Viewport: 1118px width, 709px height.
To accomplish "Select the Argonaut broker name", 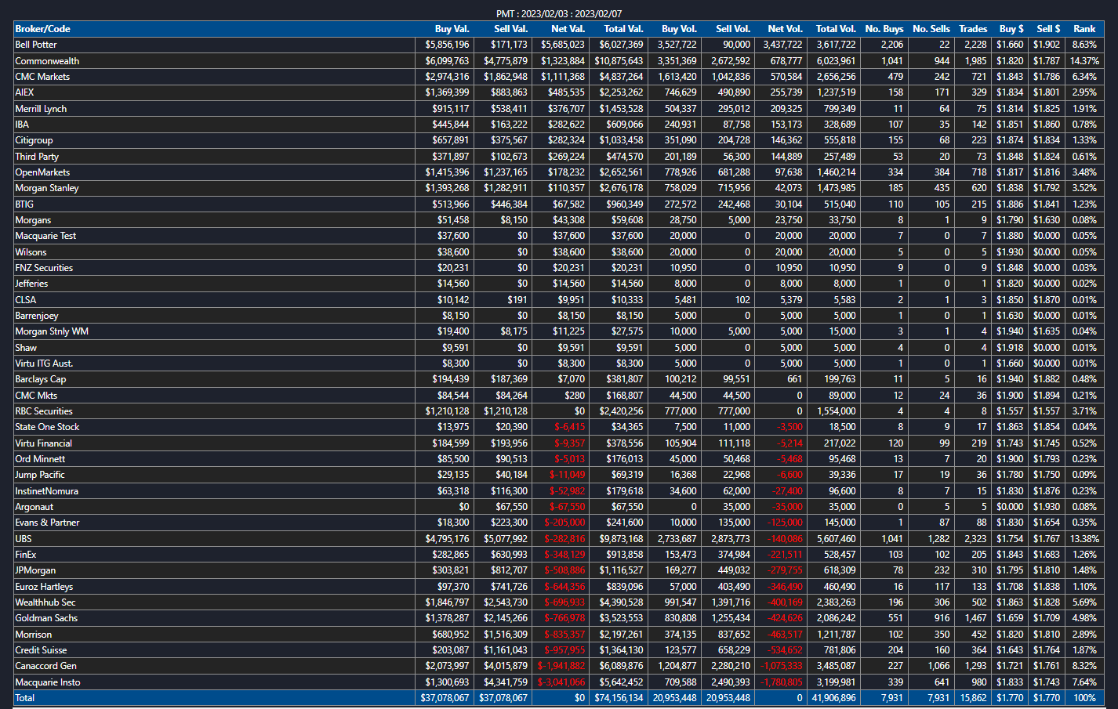I will [x=34, y=507].
